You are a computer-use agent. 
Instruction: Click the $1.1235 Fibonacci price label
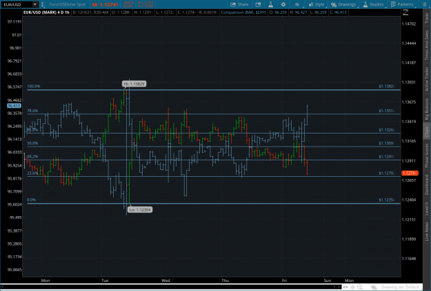coord(386,200)
